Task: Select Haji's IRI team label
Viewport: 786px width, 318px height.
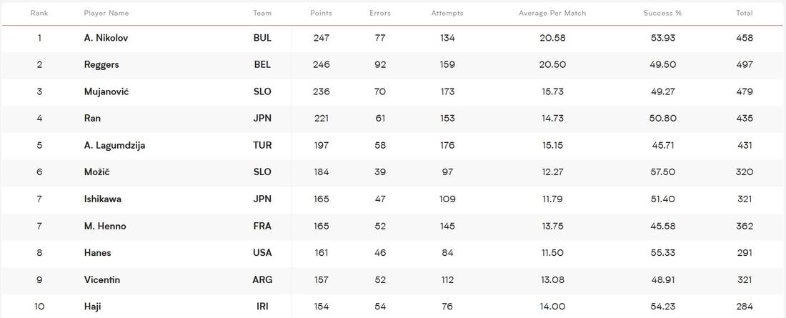Action: coord(262,307)
